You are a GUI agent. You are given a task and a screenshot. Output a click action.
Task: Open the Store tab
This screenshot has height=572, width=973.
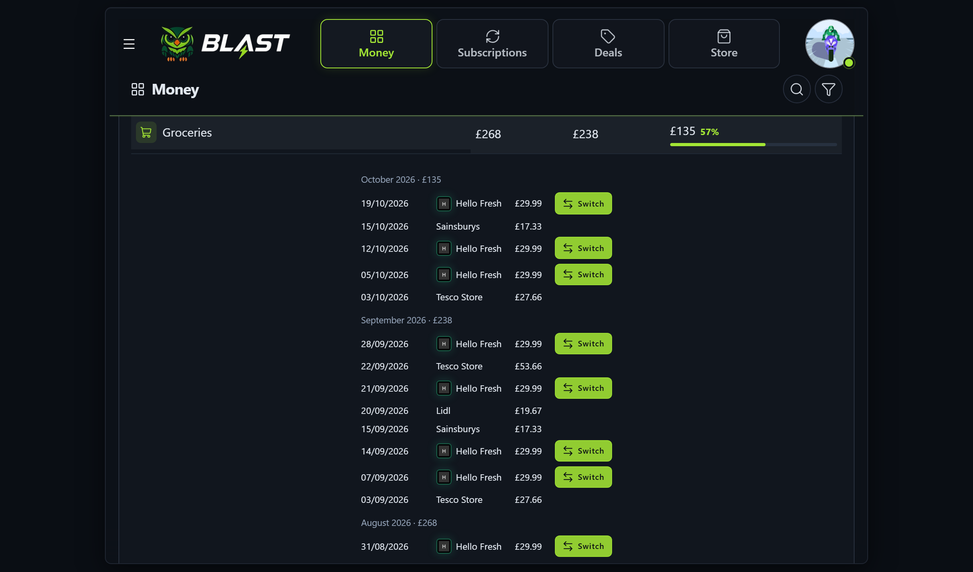(724, 44)
